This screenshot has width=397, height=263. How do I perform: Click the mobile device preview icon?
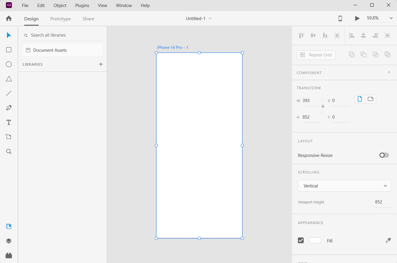point(340,18)
